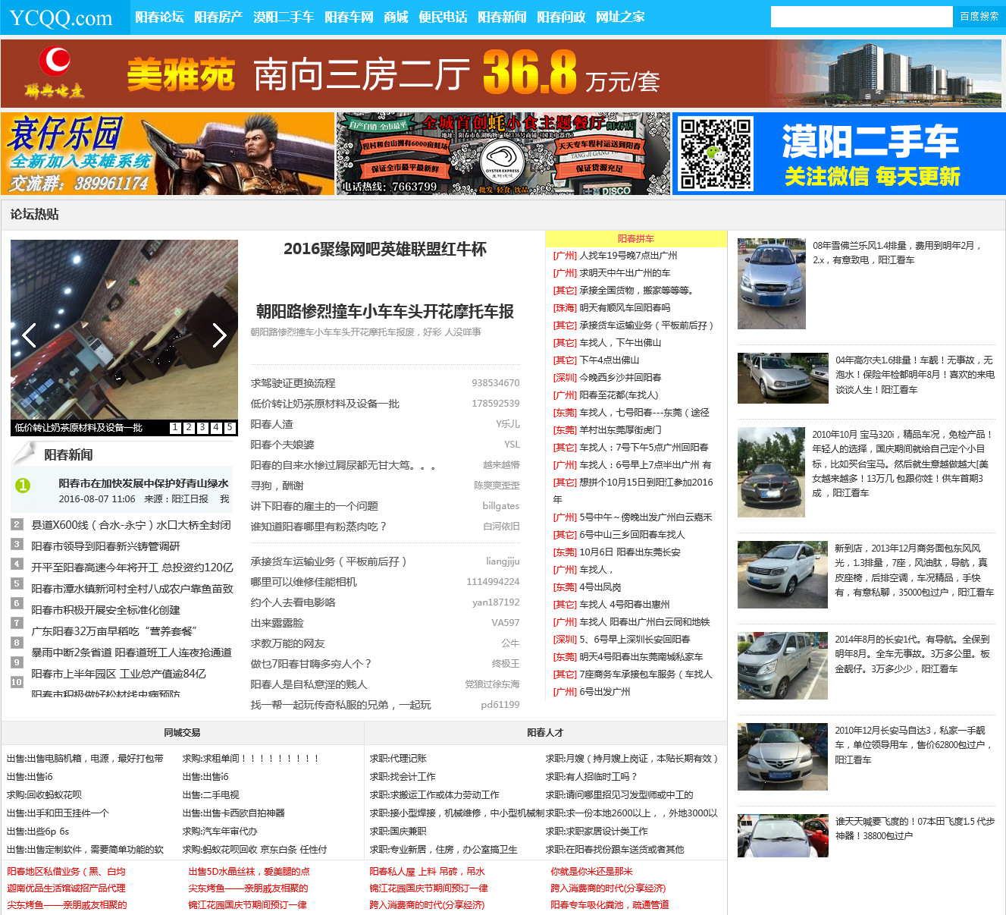Open red link 阳春私人屋 上料 吊砖，吊水
The width and height of the screenshot is (1006, 915).
[x=427, y=872]
